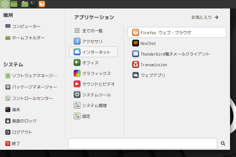Launch terminal icon in top panel

click(33, 4)
